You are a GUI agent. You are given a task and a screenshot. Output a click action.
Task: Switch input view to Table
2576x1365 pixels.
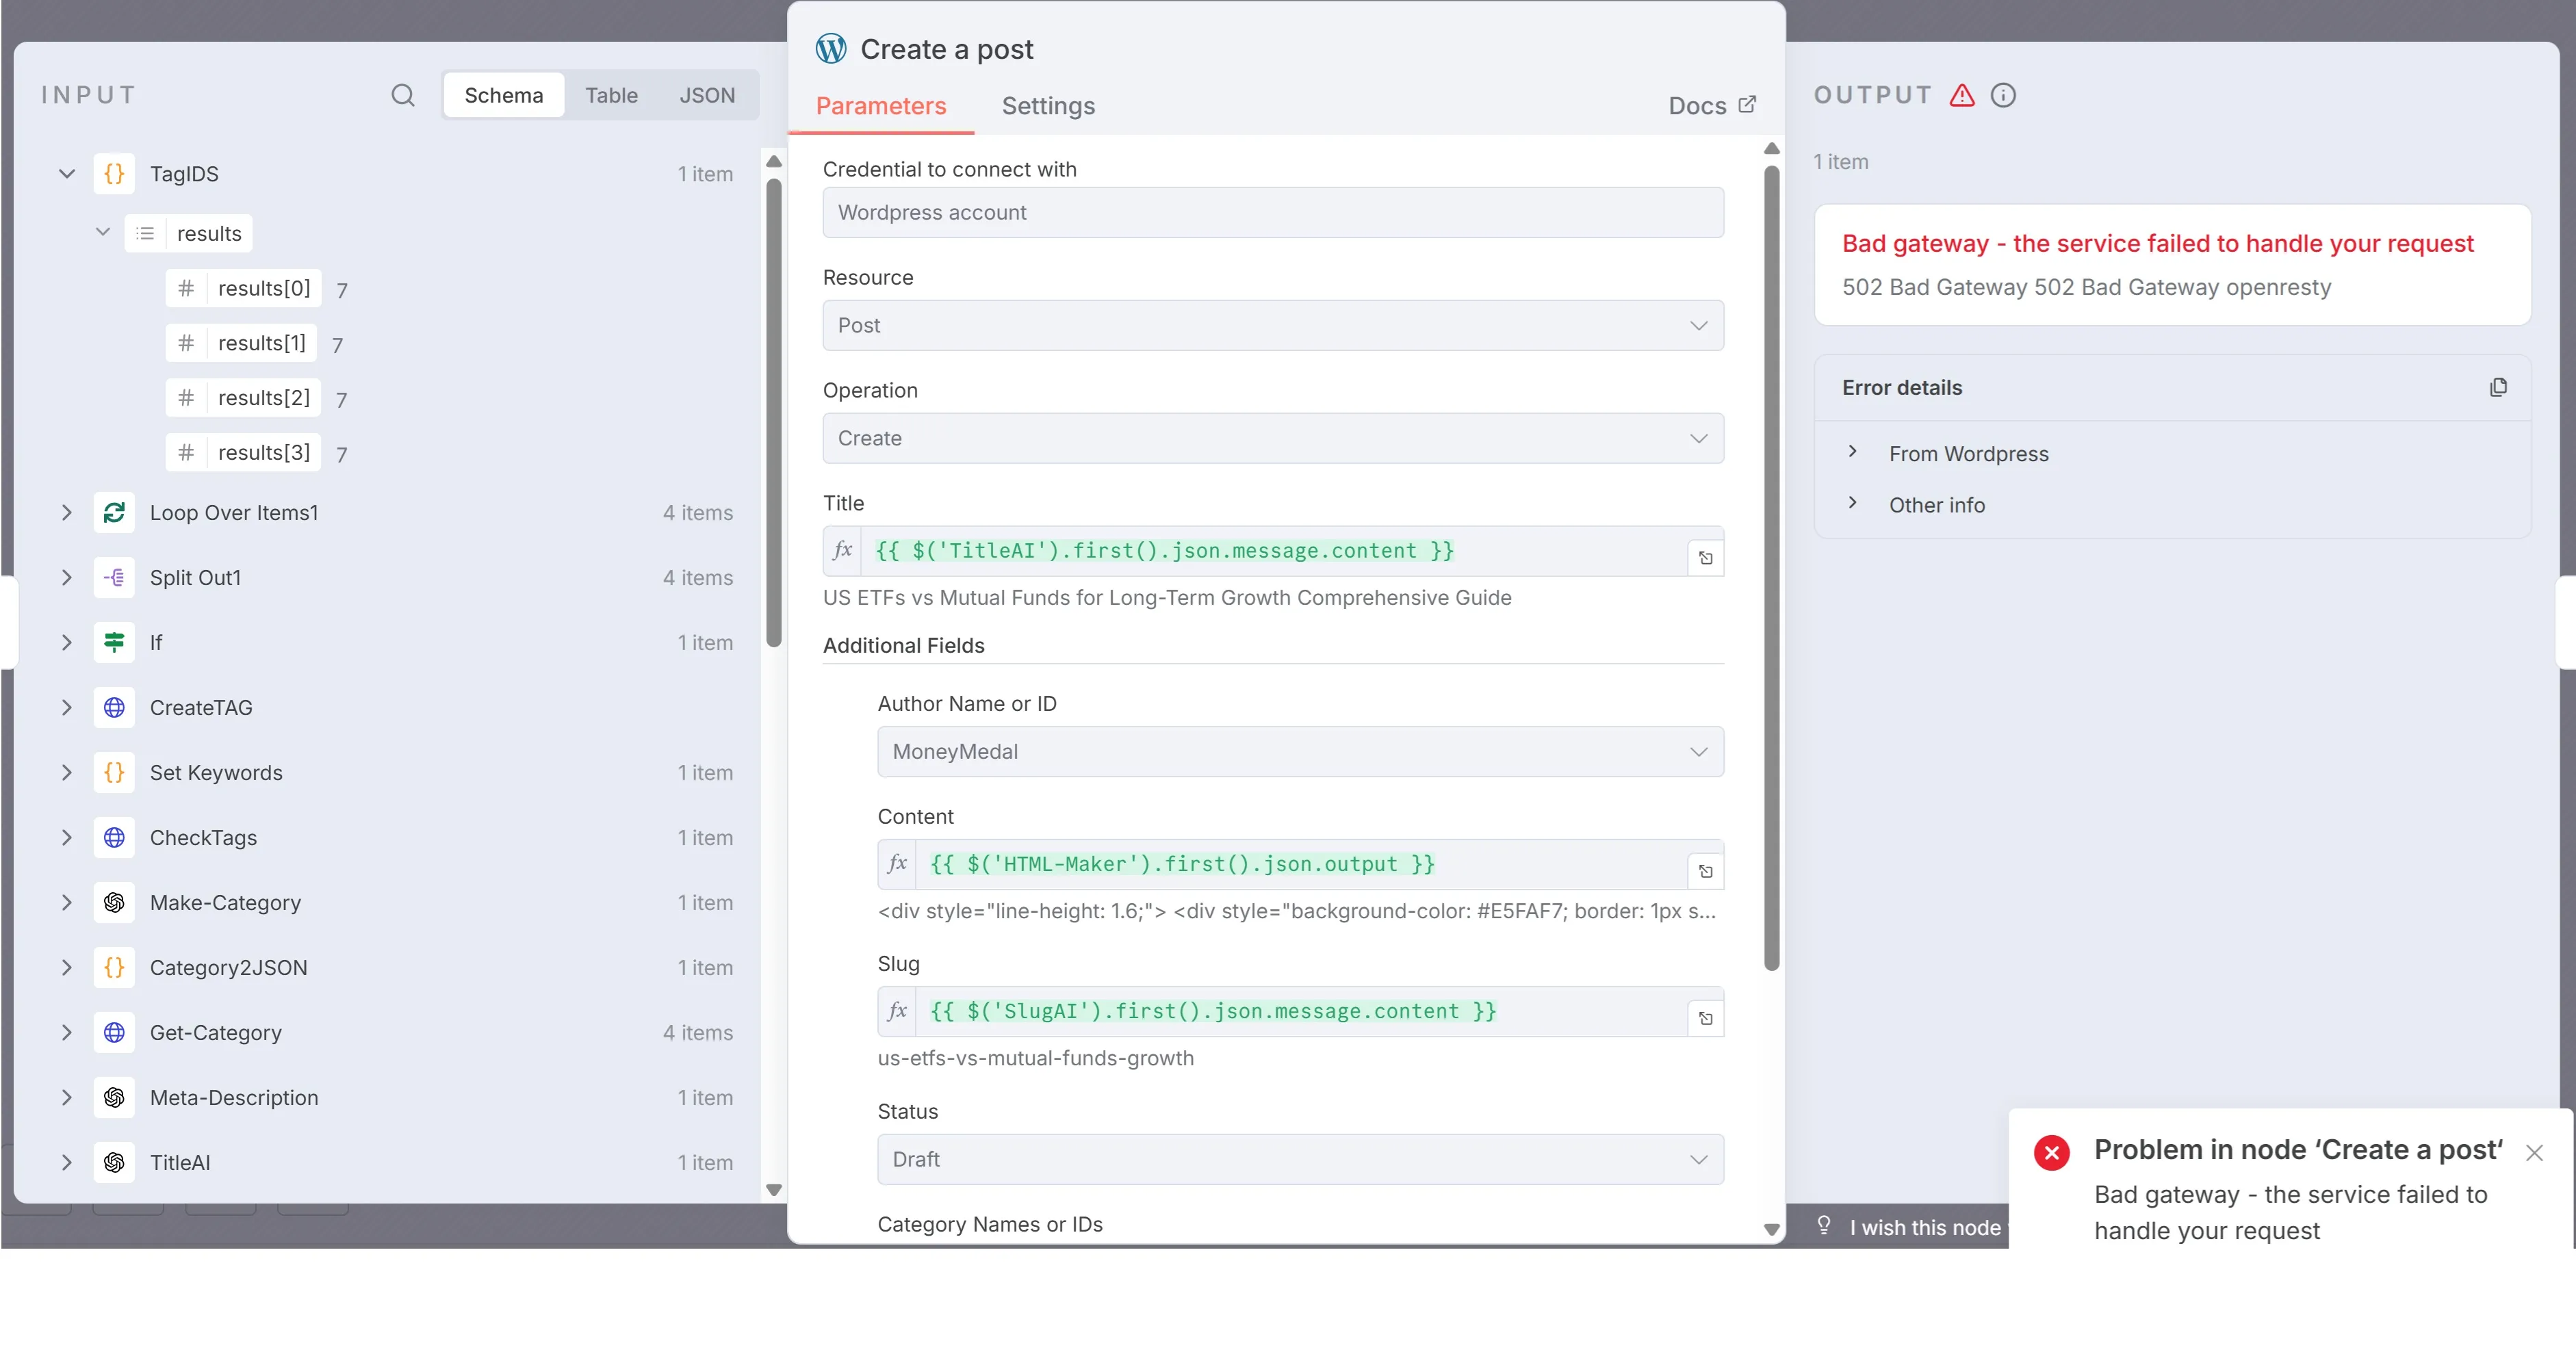click(611, 95)
